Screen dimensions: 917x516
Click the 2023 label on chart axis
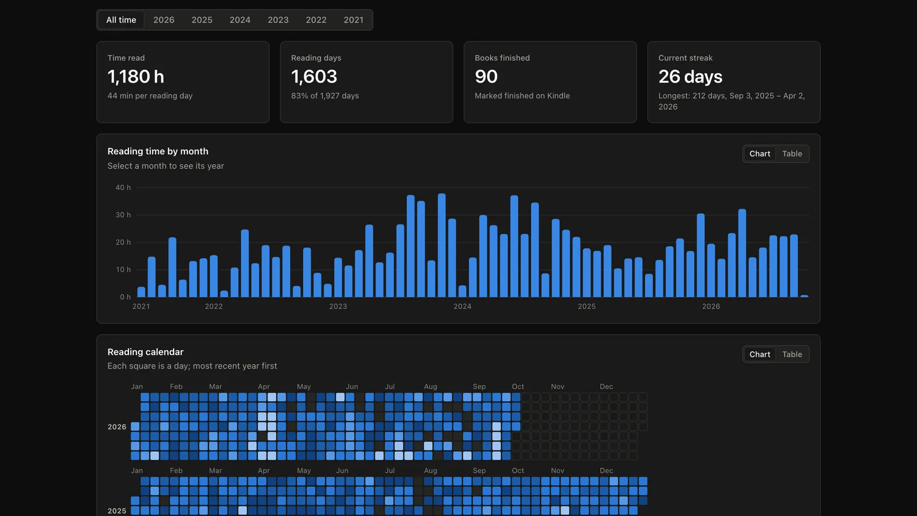point(338,307)
